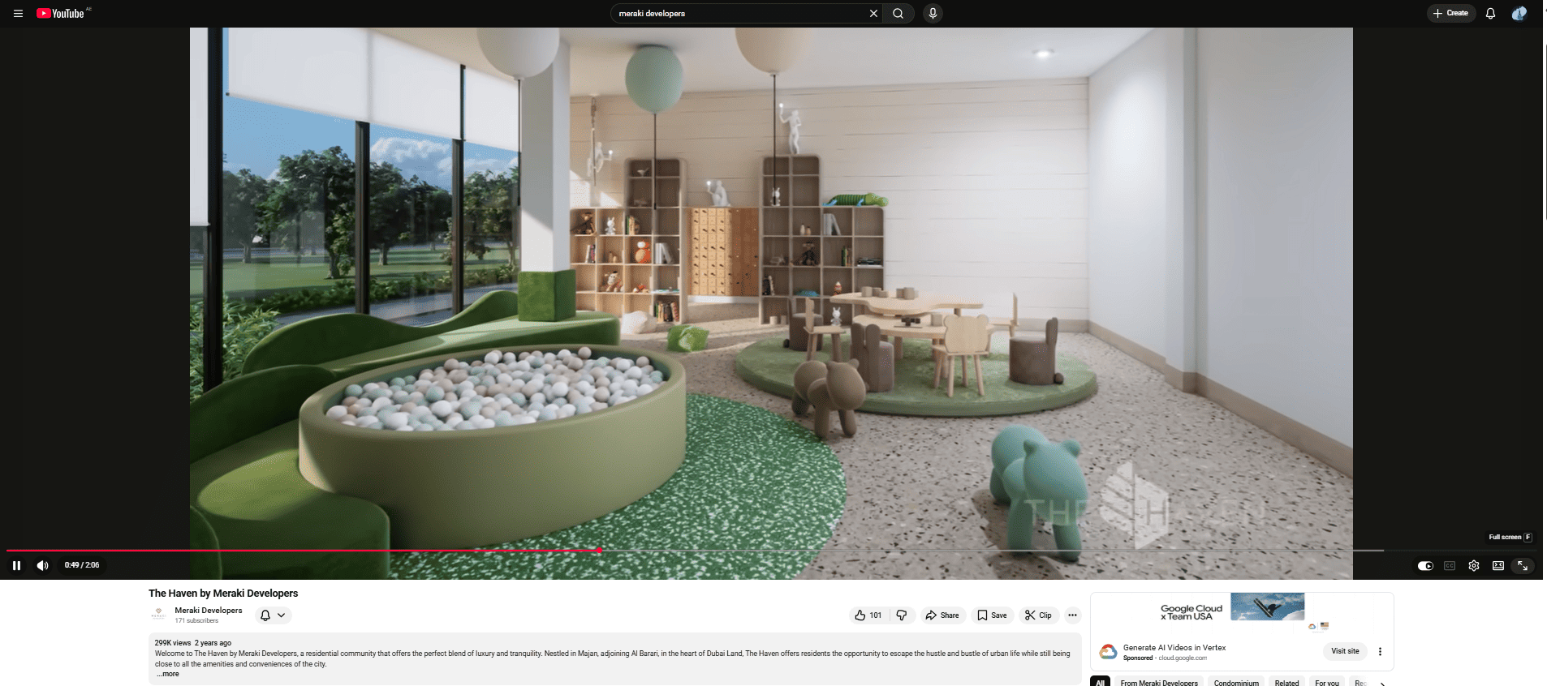Viewport: 1547px width, 686px height.
Task: Click the magnifier search button
Action: pos(898,14)
